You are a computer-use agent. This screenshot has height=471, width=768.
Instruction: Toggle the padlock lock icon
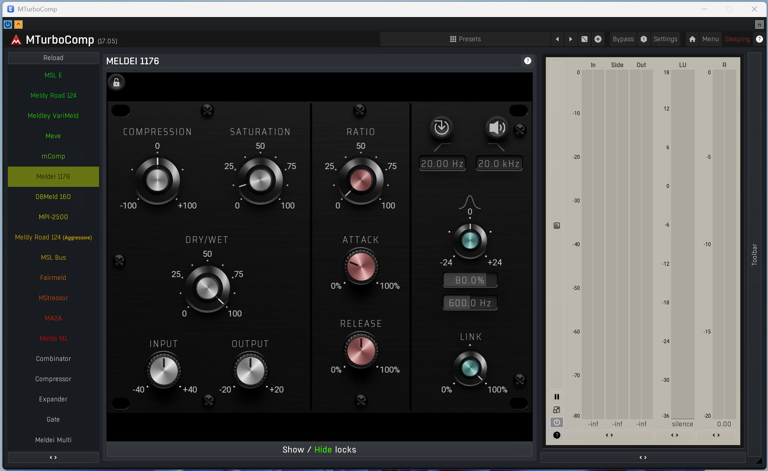(x=116, y=83)
